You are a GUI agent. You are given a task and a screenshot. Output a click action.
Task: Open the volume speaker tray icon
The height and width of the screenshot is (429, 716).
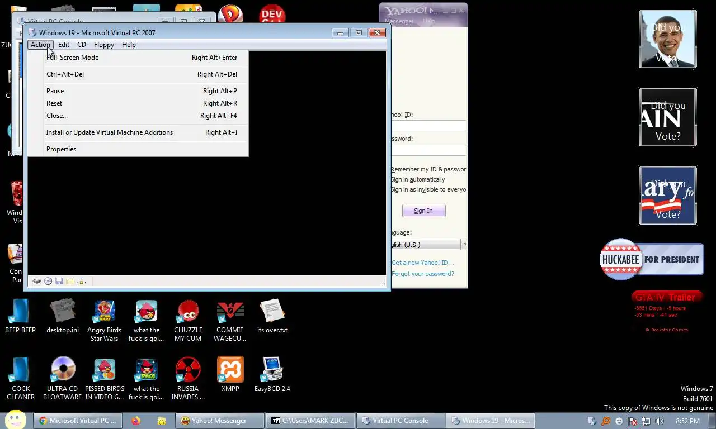(660, 421)
